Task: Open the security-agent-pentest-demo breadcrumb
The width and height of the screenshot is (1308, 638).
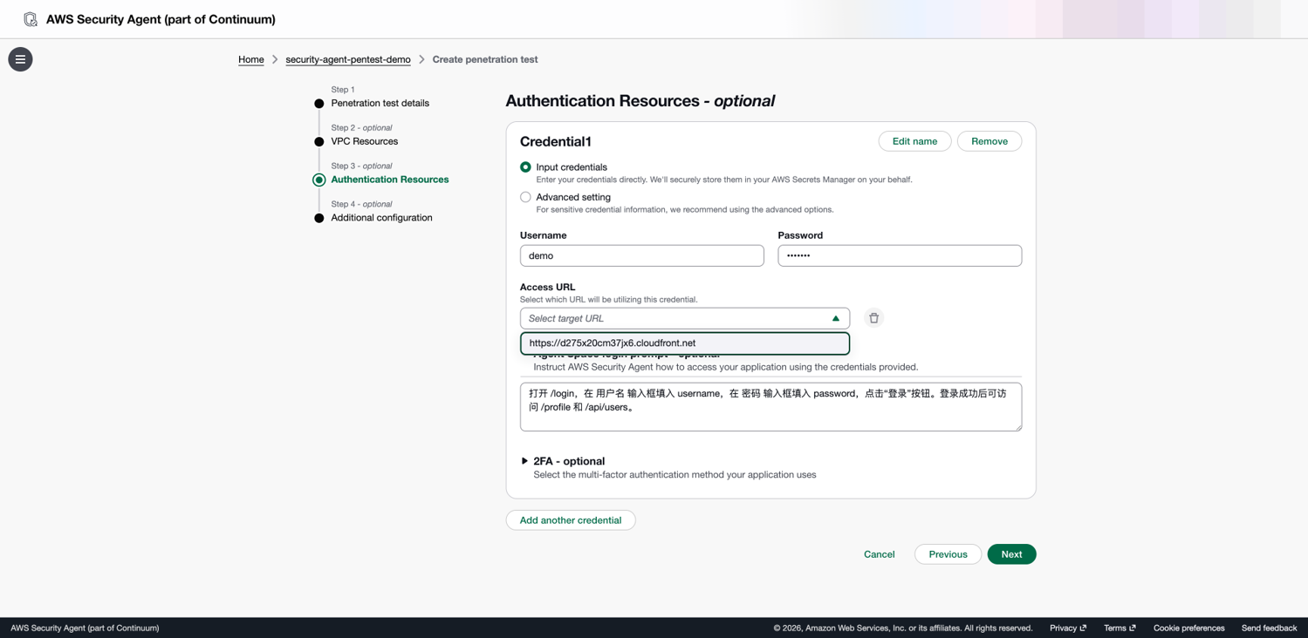Action: [348, 59]
